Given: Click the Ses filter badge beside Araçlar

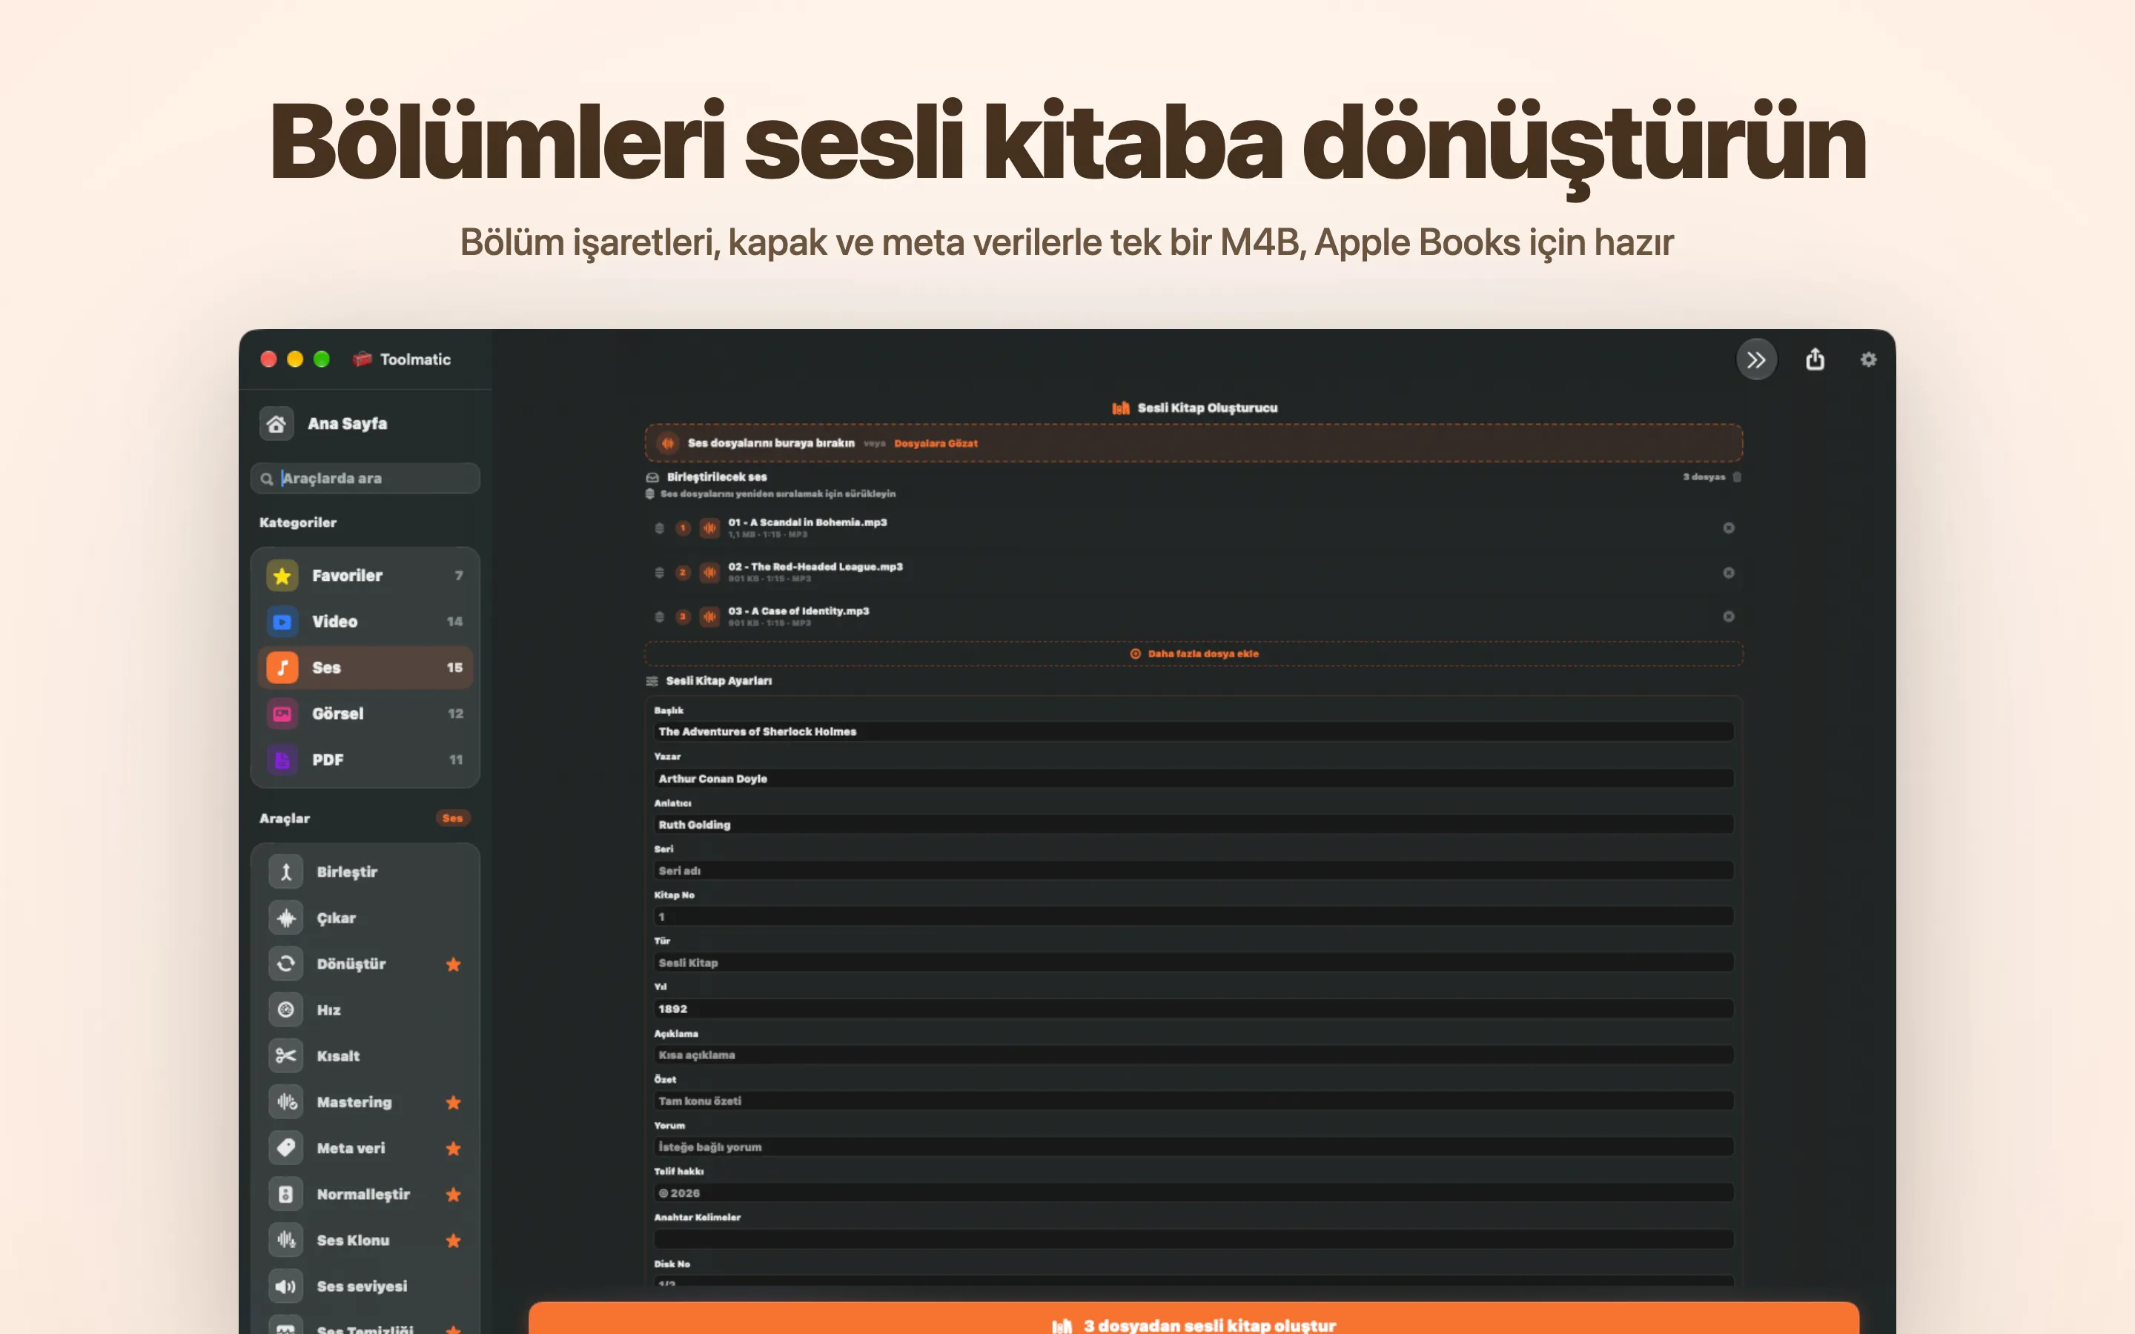Looking at the screenshot, I should 453,818.
